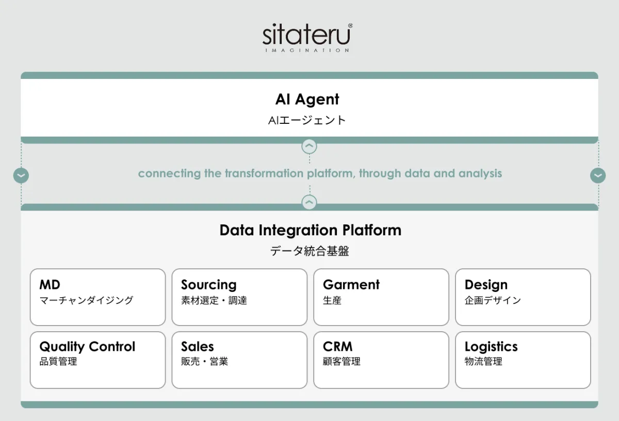The image size is (619, 421).
Task: Expand the left chevron-down circle
Action: pos(21,176)
